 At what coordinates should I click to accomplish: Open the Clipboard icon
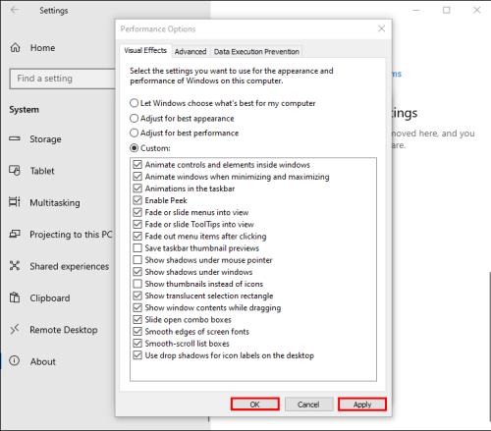tap(15, 297)
